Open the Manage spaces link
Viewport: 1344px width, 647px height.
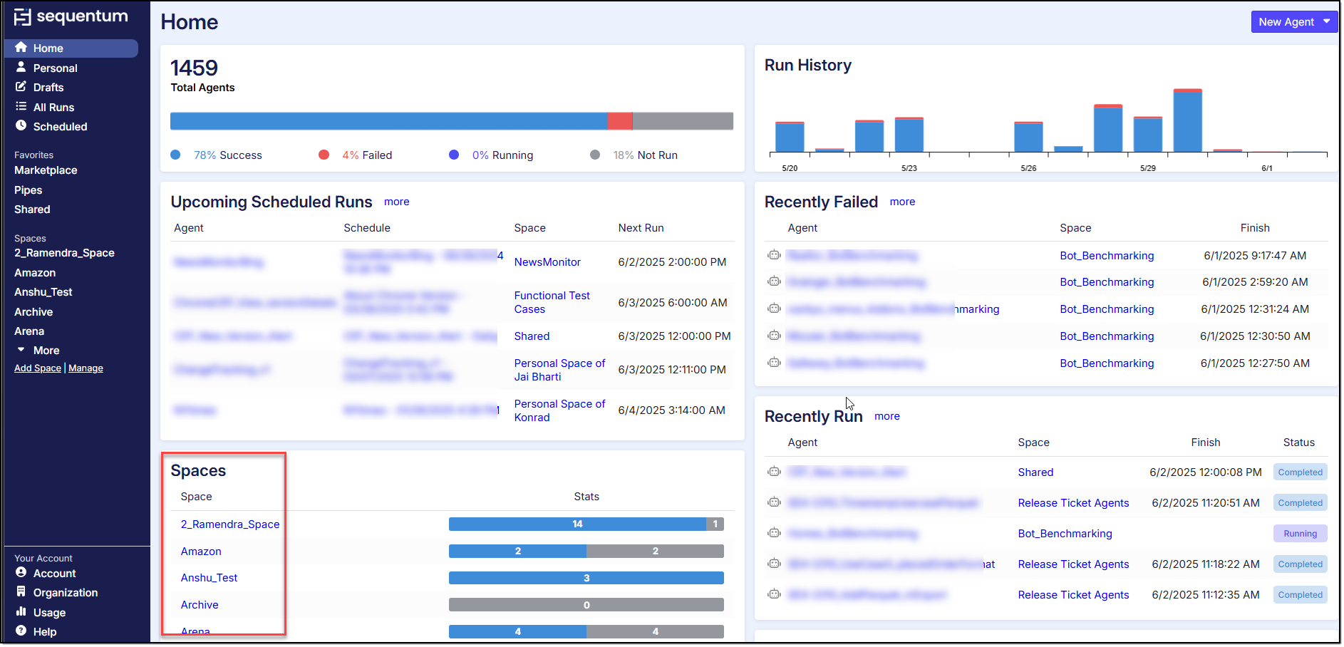pos(86,368)
